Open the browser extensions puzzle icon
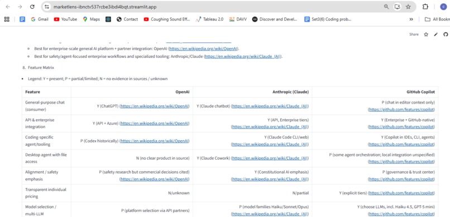Image resolution: width=450 pixels, height=217 pixels. coord(425,7)
